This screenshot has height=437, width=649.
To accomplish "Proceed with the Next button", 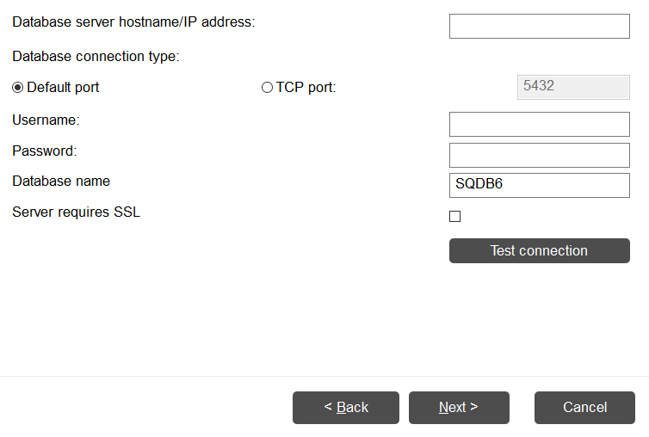I will [x=459, y=408].
